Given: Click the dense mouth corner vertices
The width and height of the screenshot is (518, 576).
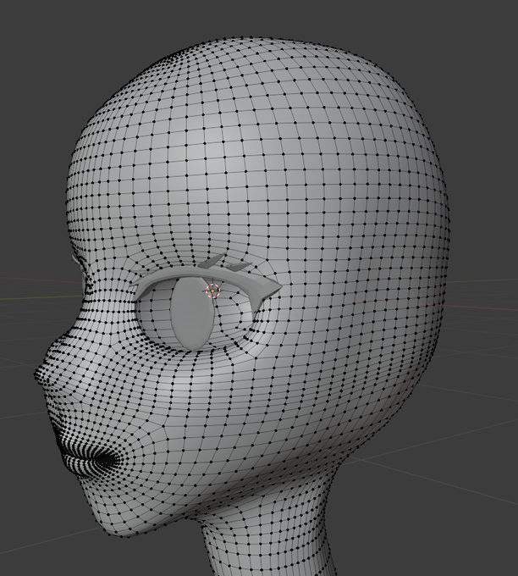Looking at the screenshot, I should [x=107, y=458].
